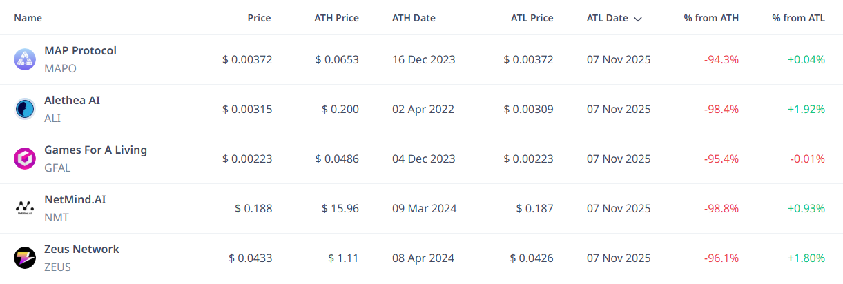Click the Alethea AI coin logo

[25, 110]
